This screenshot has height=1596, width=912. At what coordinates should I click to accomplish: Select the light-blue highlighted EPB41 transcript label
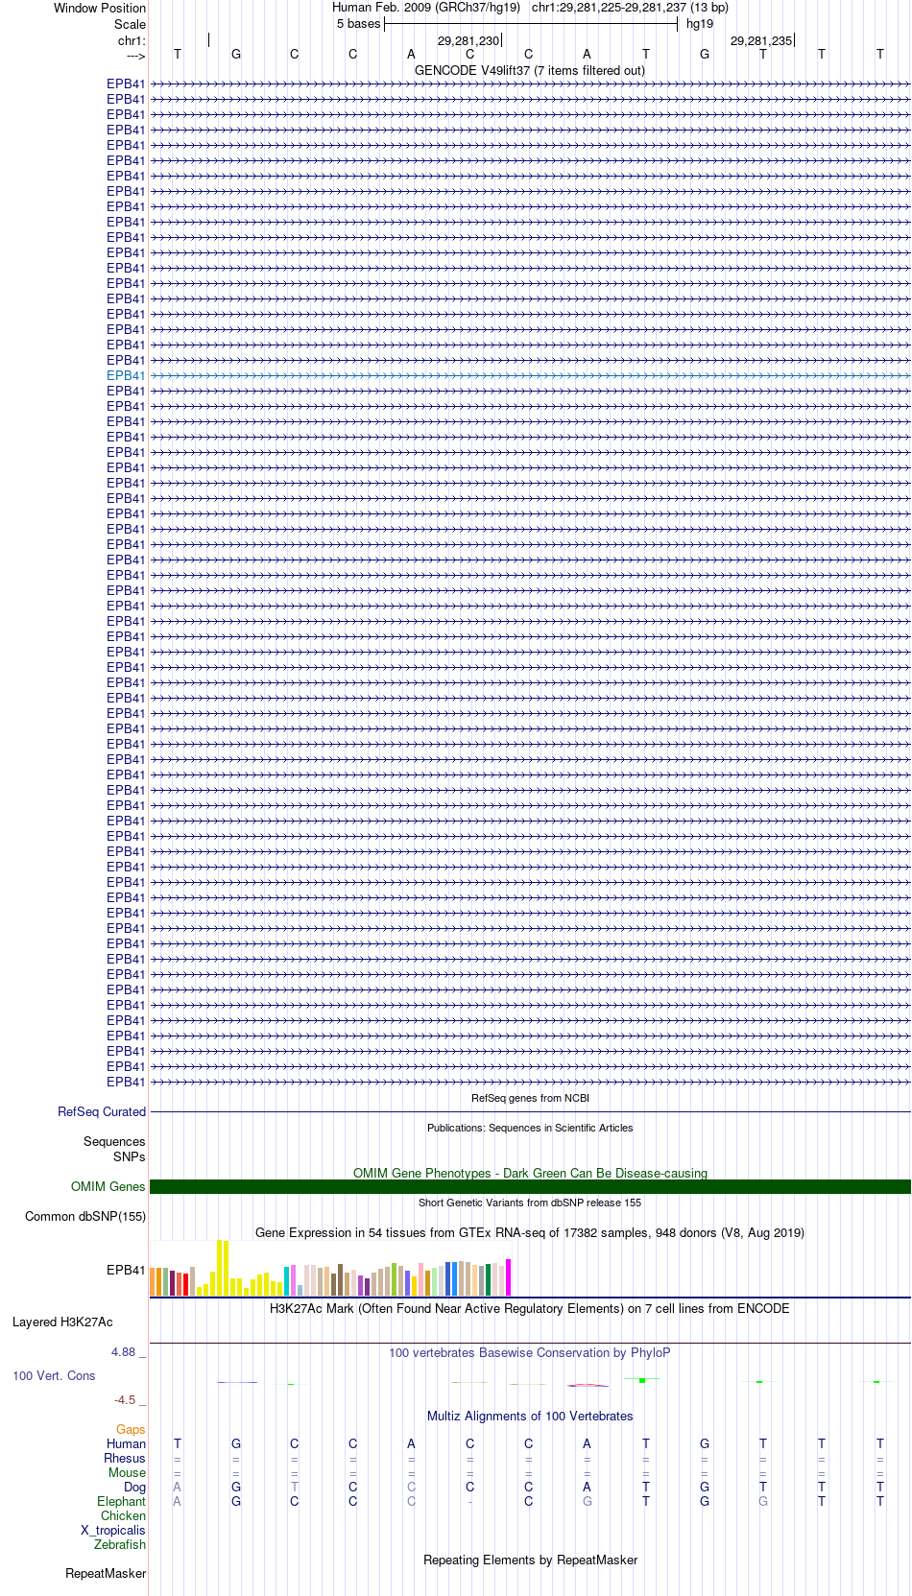[x=126, y=376]
